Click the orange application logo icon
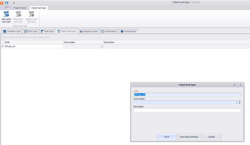This screenshot has height=145, width=250. pyautogui.click(x=2, y=3)
